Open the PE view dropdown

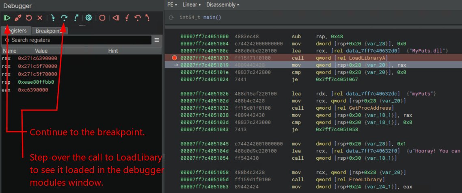tap(173, 4)
